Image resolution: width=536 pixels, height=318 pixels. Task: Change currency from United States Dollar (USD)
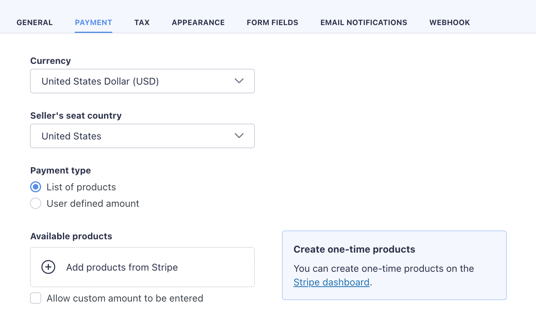pyautogui.click(x=142, y=81)
